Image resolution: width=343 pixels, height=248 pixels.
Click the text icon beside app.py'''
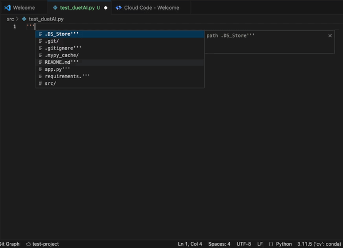point(40,70)
